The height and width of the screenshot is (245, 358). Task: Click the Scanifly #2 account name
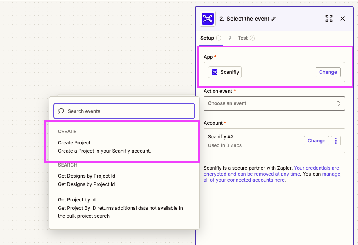pos(221,137)
